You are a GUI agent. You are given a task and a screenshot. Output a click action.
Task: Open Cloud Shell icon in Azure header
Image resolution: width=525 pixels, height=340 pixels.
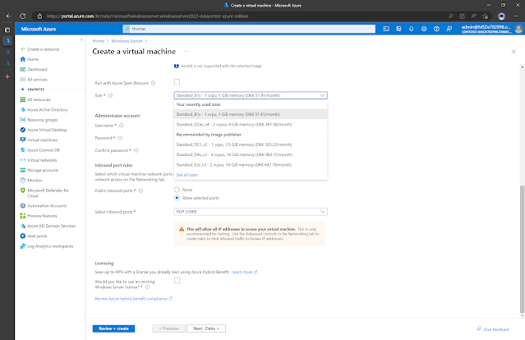(386, 29)
